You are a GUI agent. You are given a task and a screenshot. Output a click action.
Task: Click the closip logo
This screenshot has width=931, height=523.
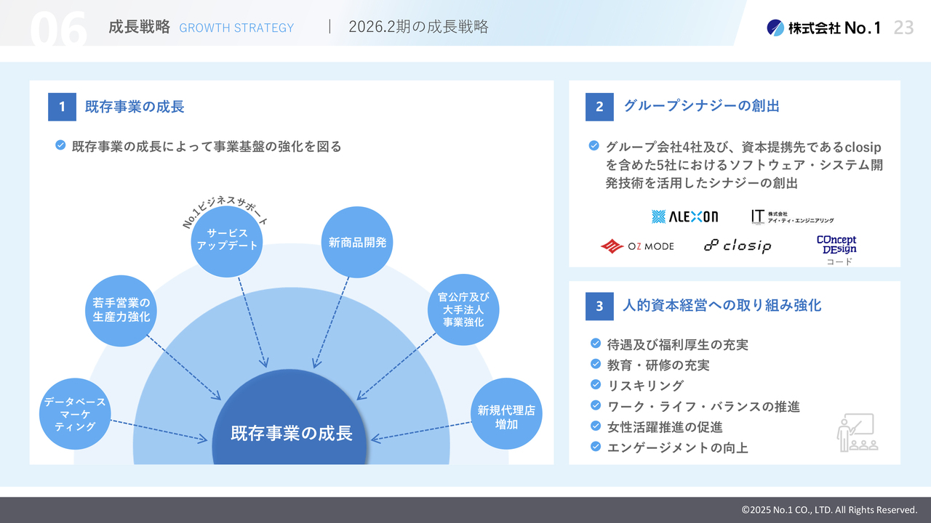(x=738, y=246)
